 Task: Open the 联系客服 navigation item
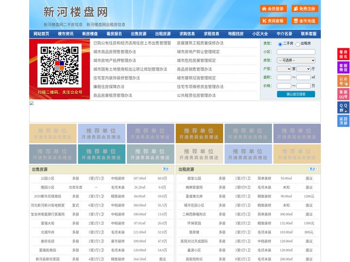(309, 34)
